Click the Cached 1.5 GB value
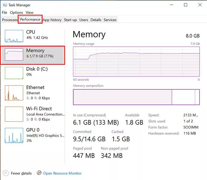The width and height of the screenshot is (207, 180). click(121, 139)
